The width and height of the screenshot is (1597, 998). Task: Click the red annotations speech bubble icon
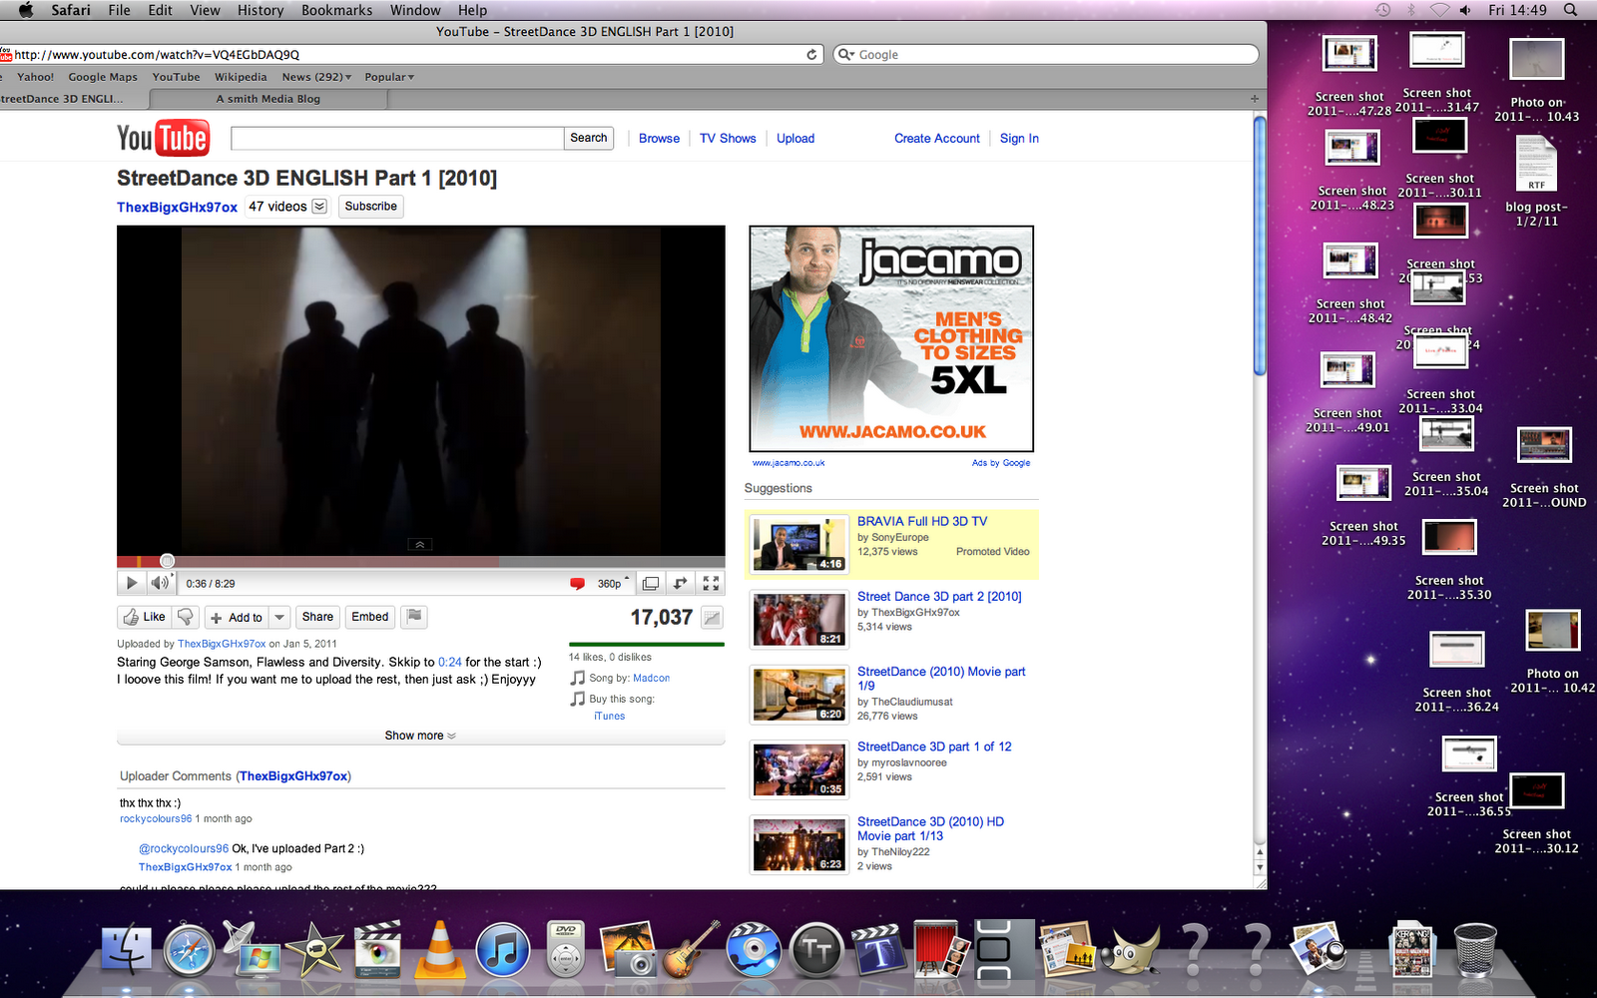pos(577,584)
